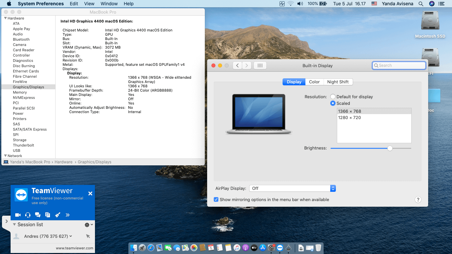Collapse Hardware tree in System Information

pyautogui.click(x=6, y=18)
